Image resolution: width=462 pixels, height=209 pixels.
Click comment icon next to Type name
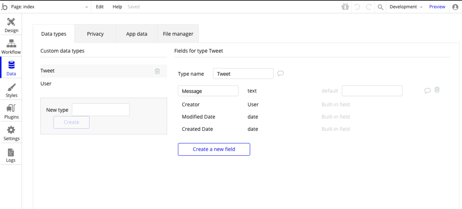(281, 73)
